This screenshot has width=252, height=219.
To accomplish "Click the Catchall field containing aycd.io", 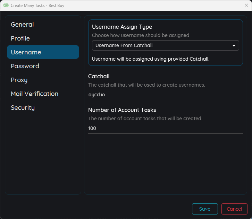I will point(165,95).
